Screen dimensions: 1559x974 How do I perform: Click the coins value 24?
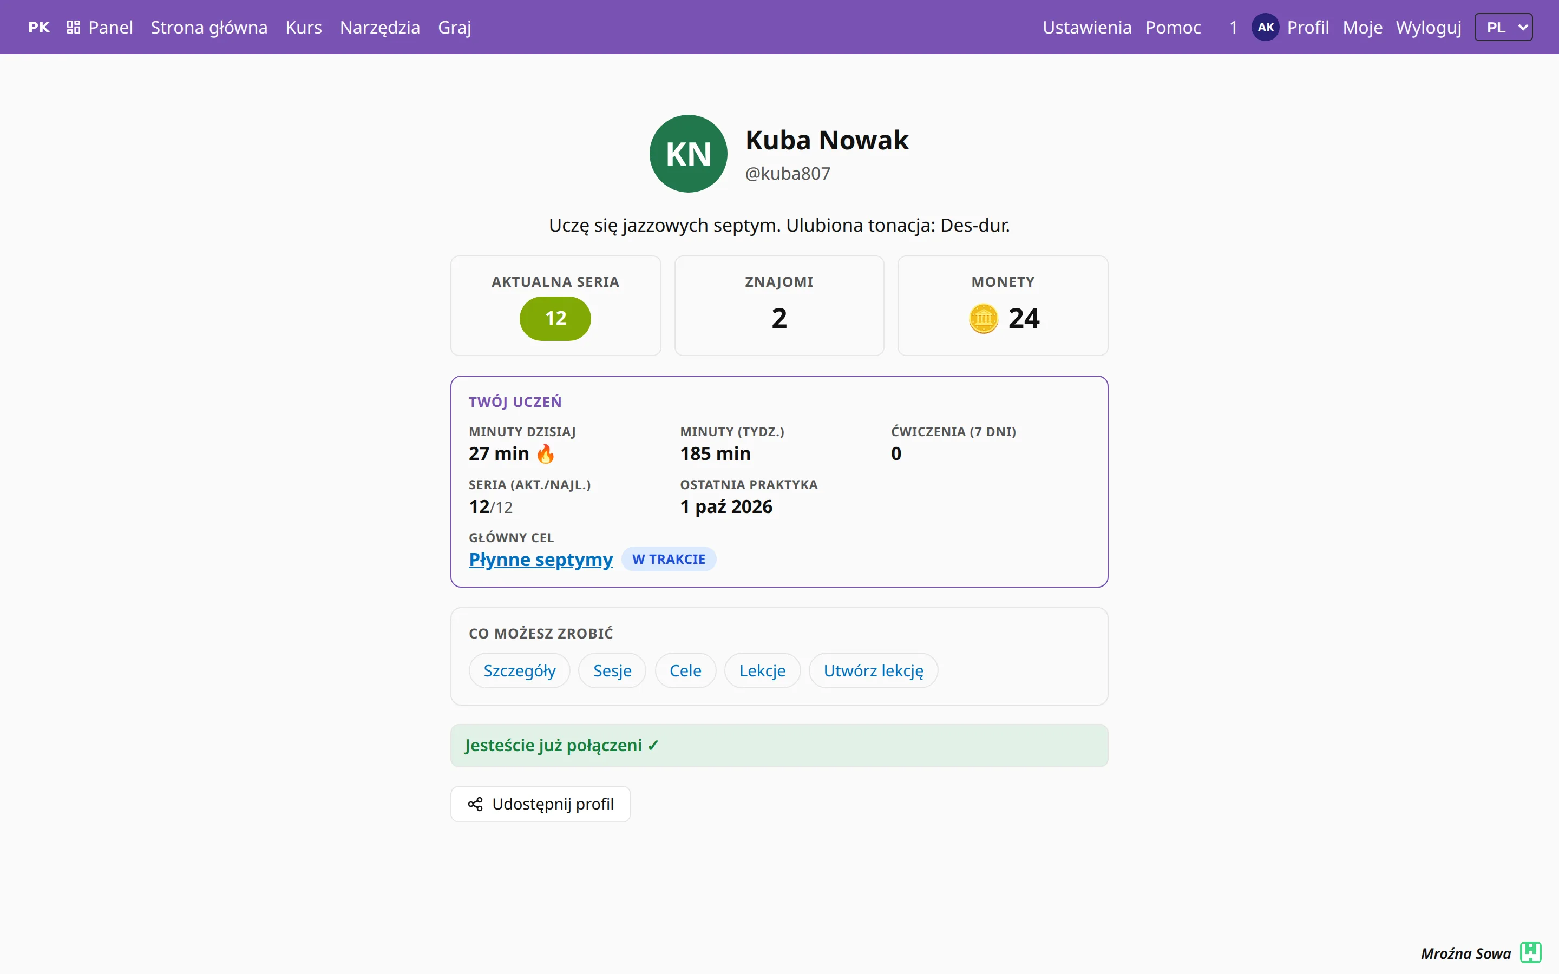[1024, 318]
